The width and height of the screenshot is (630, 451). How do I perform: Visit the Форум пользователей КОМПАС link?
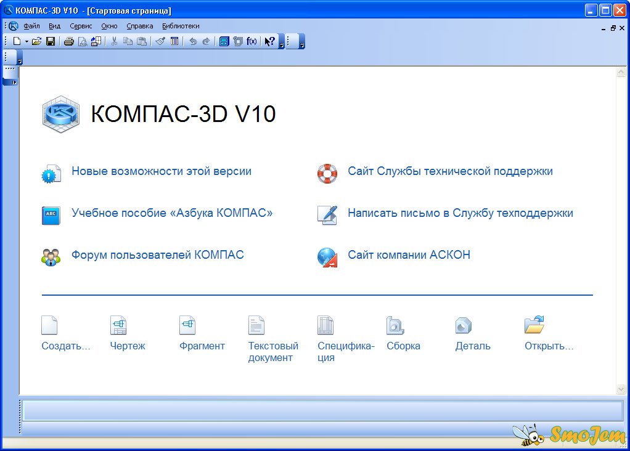[x=158, y=255]
